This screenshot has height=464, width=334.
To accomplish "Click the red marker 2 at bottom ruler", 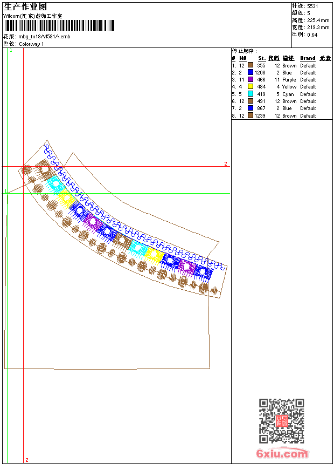I will [x=26, y=460].
